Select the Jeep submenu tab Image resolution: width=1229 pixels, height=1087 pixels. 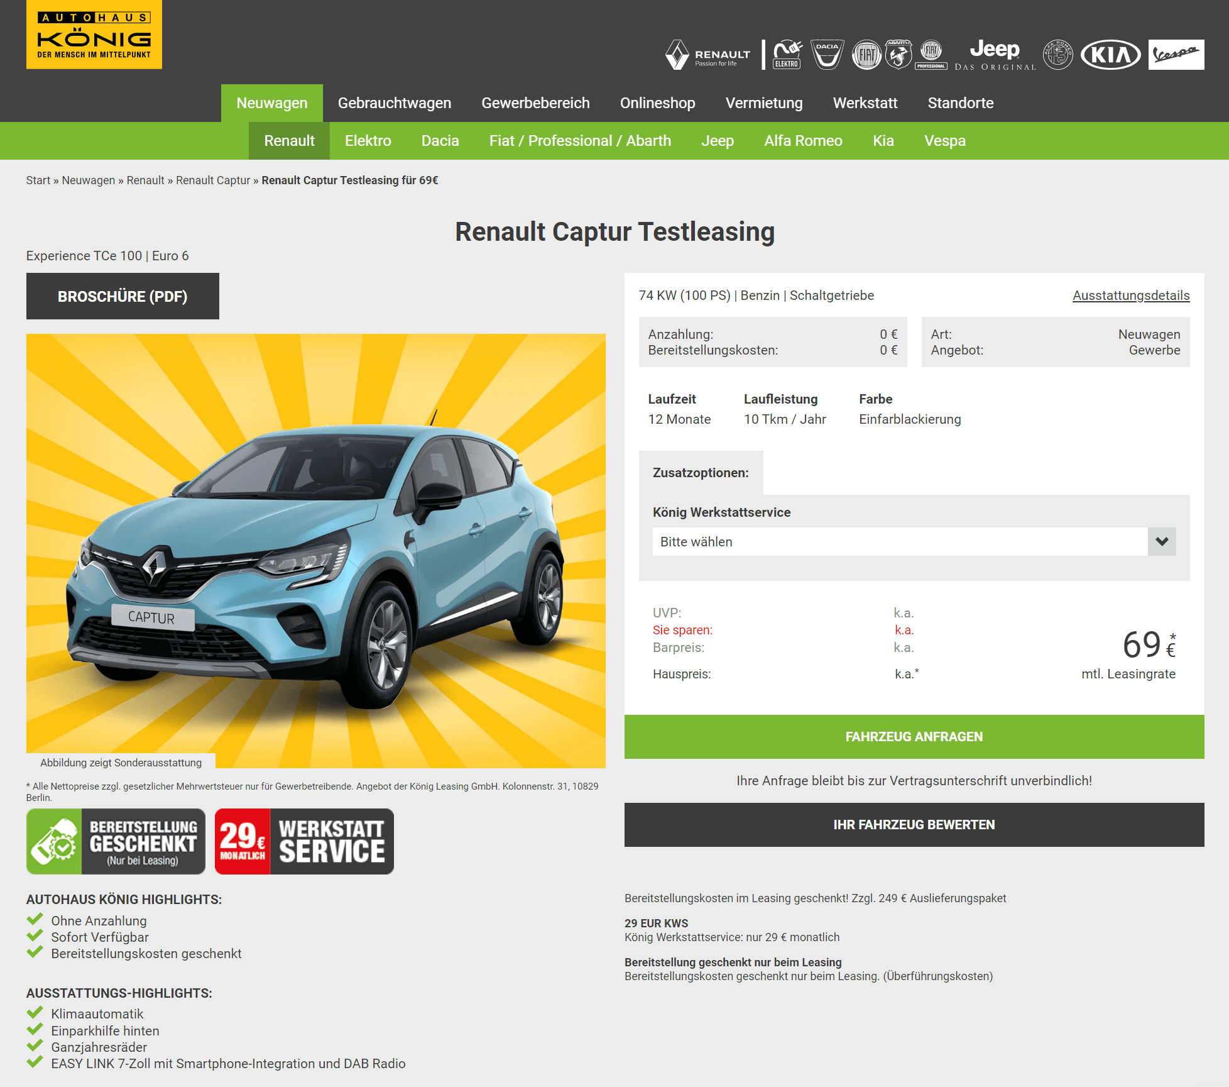(x=718, y=141)
